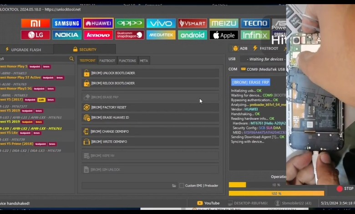
Task: Select the OPPO brand logo
Action: click(130, 23)
